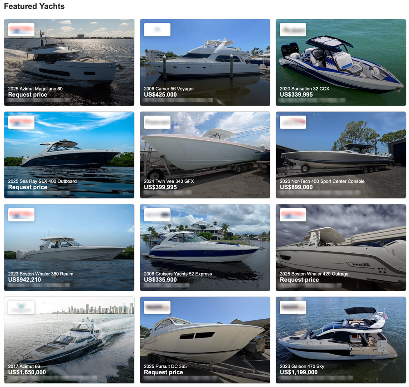Open the 2025 Boston Whaler 420 Outrage listing
Viewport: 409px width, 387px height.
click(341, 248)
